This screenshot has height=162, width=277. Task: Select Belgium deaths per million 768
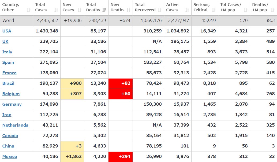271,94
